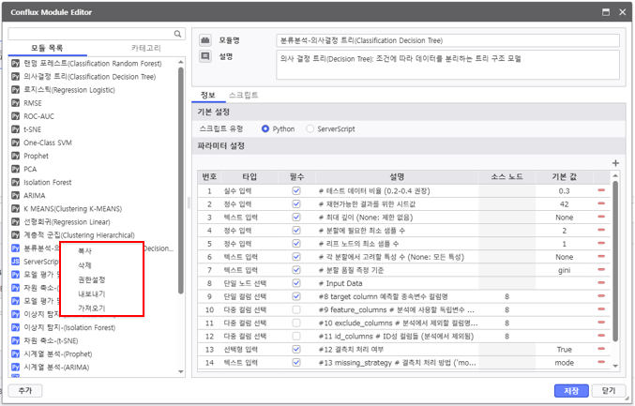The width and height of the screenshot is (635, 406).
Task: Open the 카테고리 tab
Action: 144,47
